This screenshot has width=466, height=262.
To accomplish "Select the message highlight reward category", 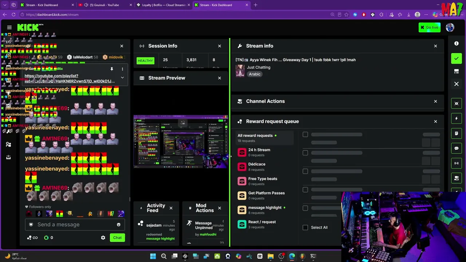I will tap(264, 210).
